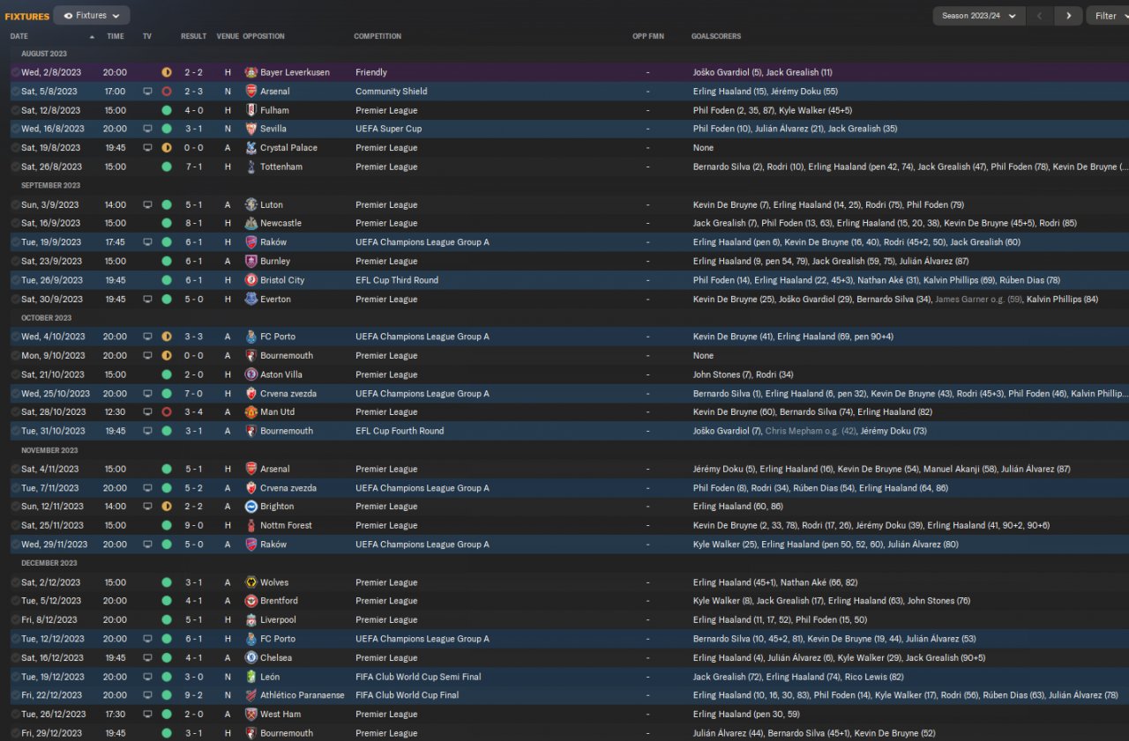Open the EFL Cup Fourth Round competition link
This screenshot has height=741, width=1129.
click(400, 431)
